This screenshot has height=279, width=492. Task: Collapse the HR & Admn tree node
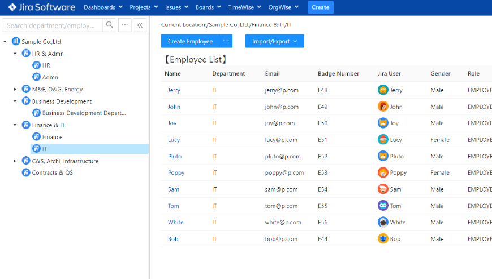[x=15, y=54]
